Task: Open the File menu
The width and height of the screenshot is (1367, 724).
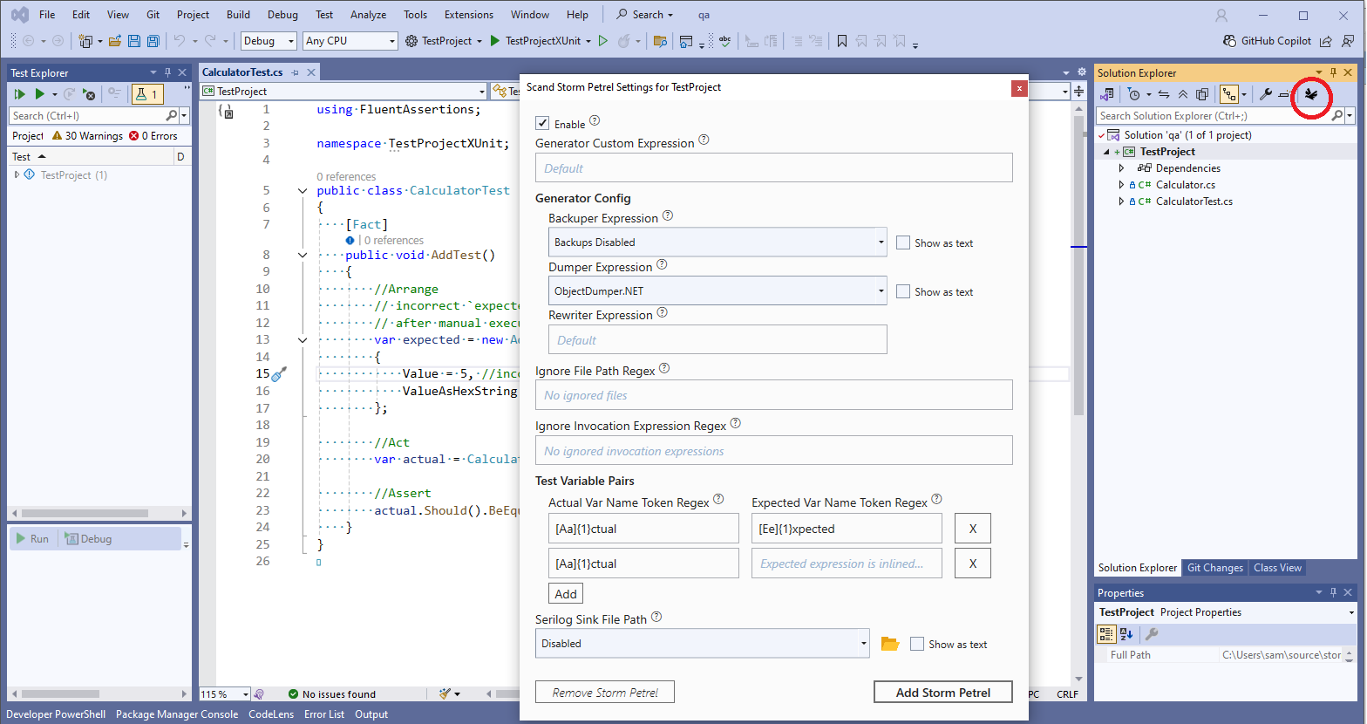Action: (x=47, y=15)
